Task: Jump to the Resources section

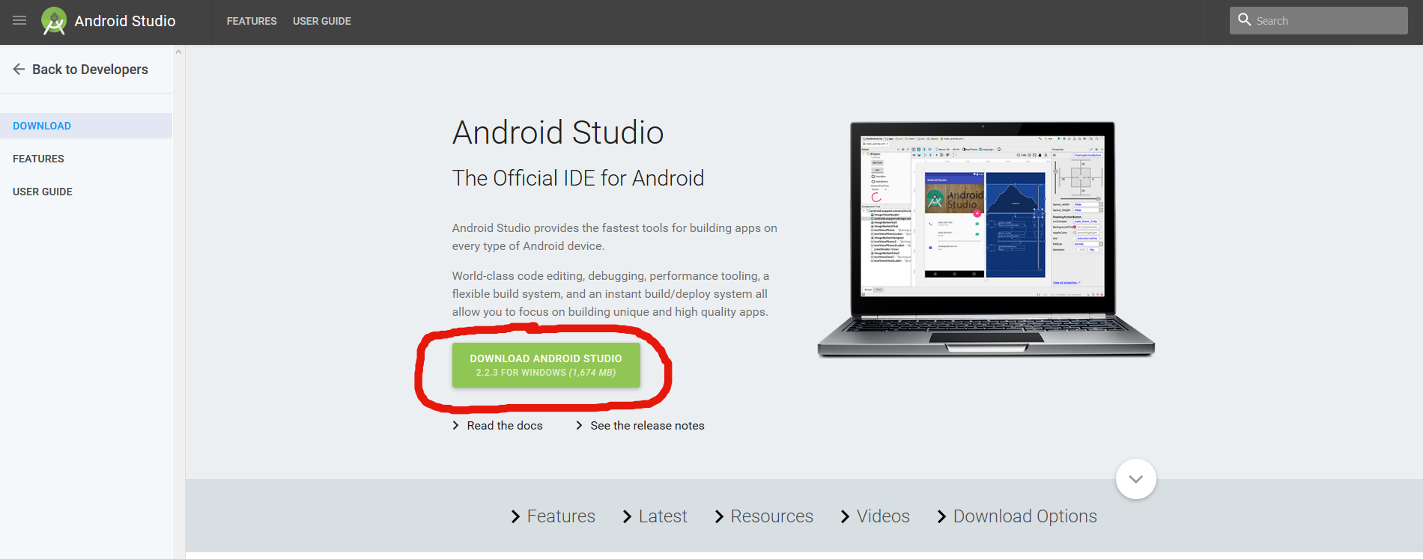Action: point(771,516)
